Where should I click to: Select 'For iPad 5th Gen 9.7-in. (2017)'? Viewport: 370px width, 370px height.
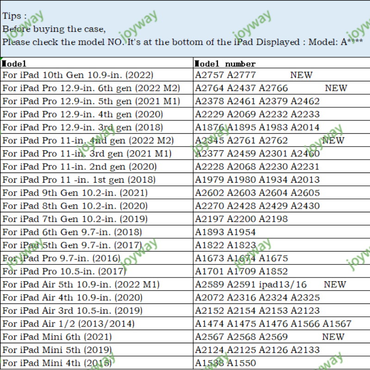pyautogui.click(x=97, y=245)
